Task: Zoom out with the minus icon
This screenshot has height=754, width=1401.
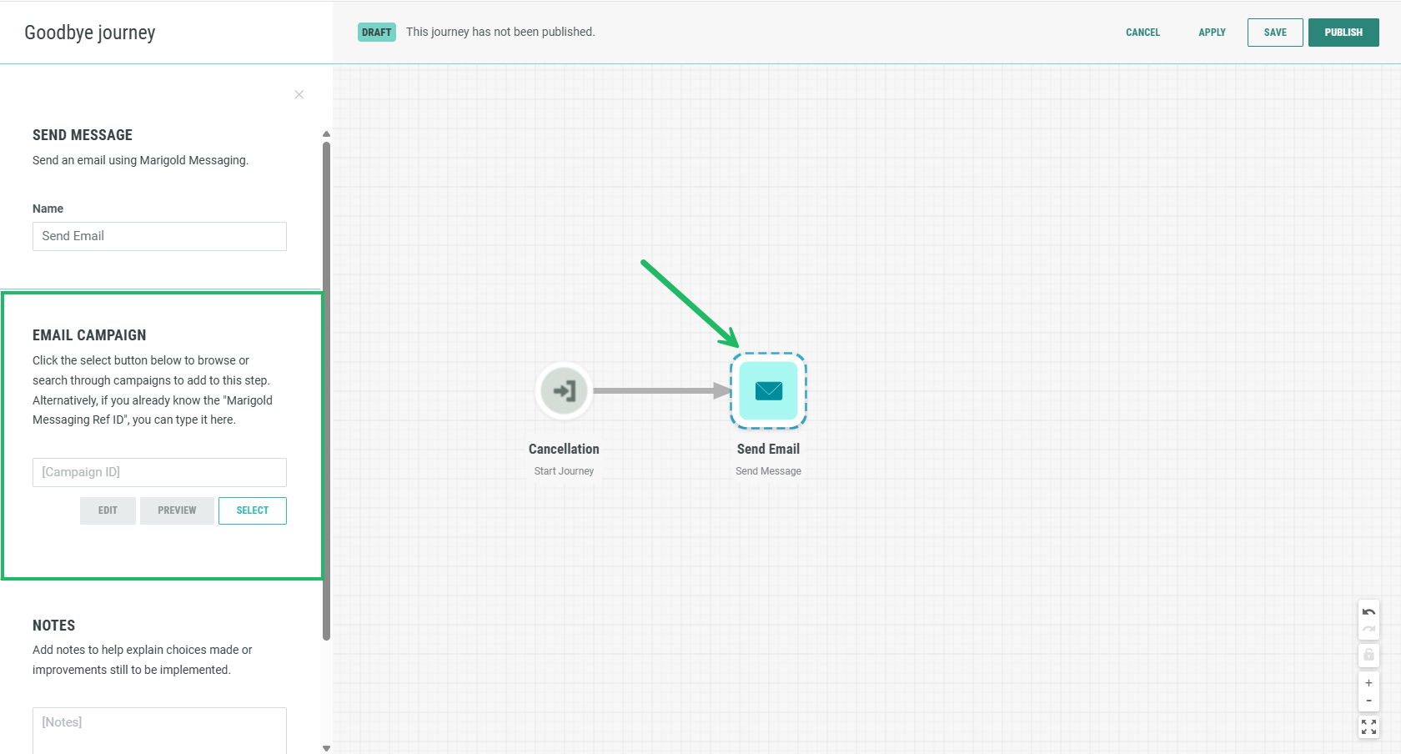Action: 1368,701
